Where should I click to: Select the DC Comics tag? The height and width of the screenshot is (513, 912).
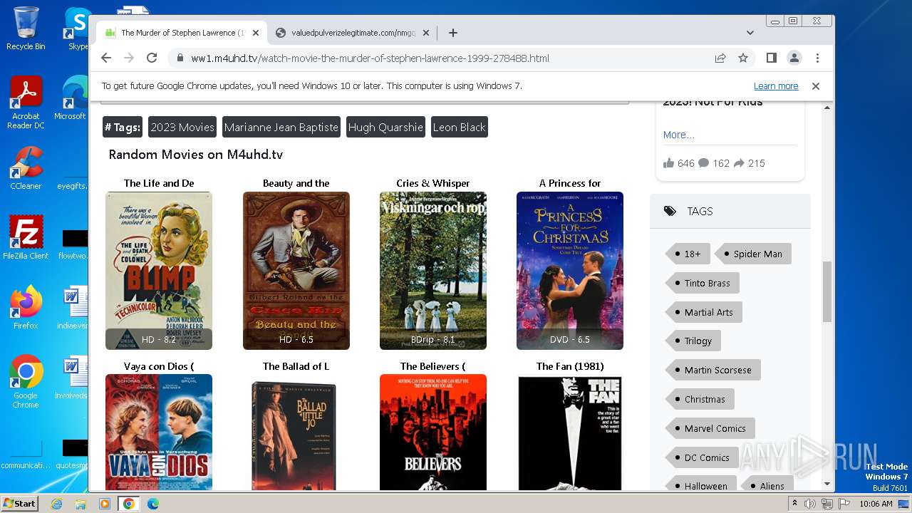point(702,457)
